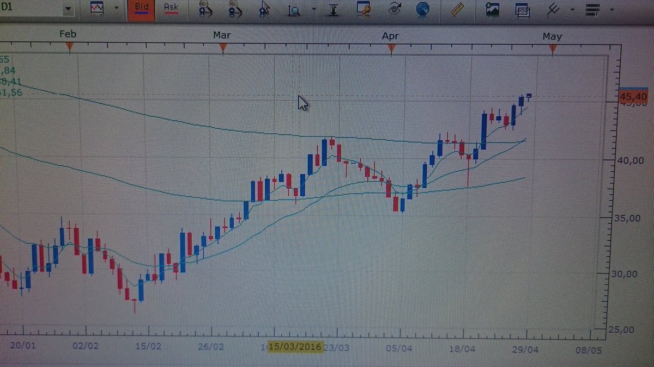Click the chart type icon
The height and width of the screenshot is (367, 654).
(97, 9)
